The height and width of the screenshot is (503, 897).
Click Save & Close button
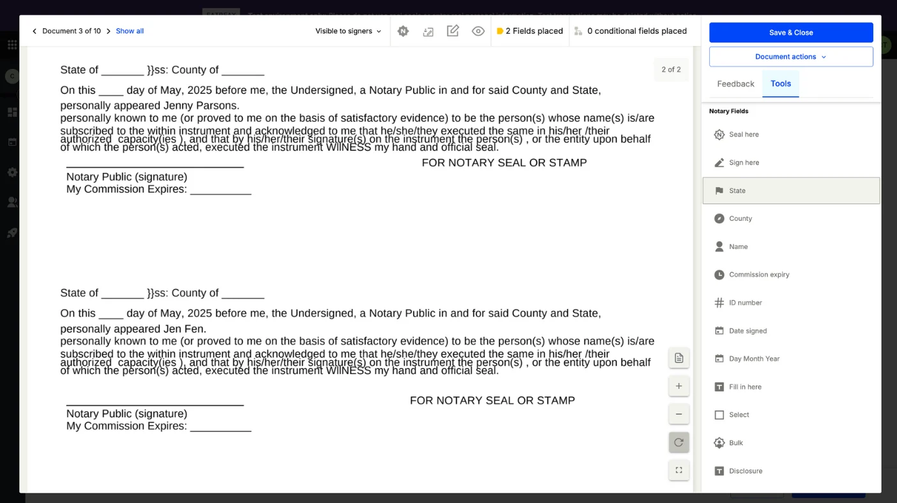[x=791, y=33]
